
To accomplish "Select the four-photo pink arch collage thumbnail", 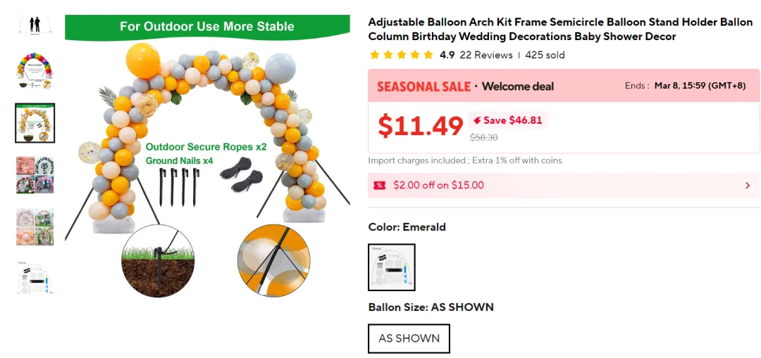I will pyautogui.click(x=35, y=175).
